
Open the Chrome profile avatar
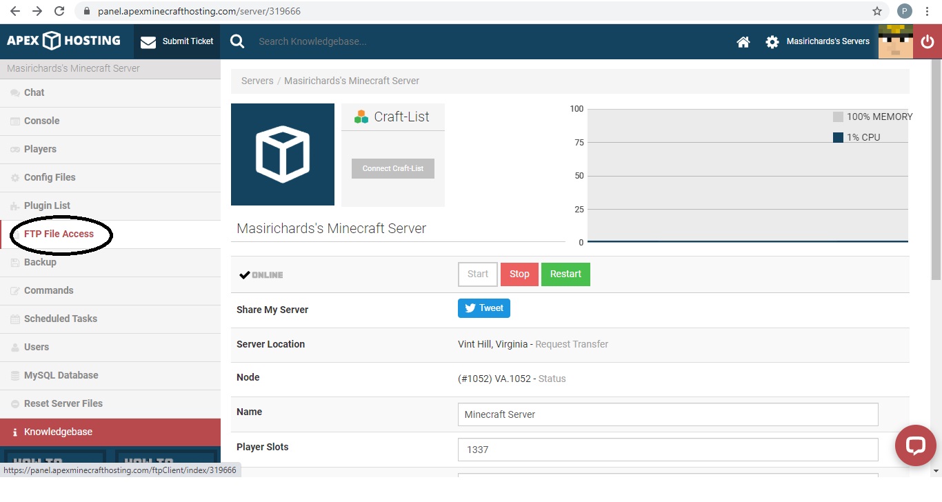coord(904,11)
